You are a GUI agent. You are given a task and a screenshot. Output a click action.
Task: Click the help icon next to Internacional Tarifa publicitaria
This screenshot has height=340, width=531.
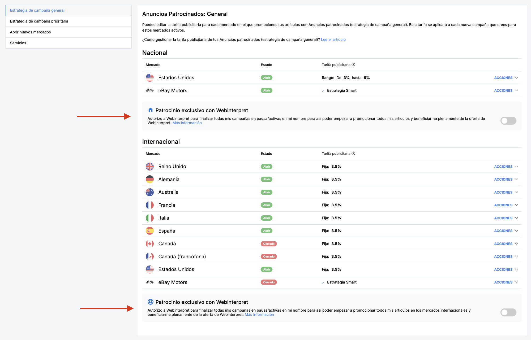pyautogui.click(x=353, y=154)
